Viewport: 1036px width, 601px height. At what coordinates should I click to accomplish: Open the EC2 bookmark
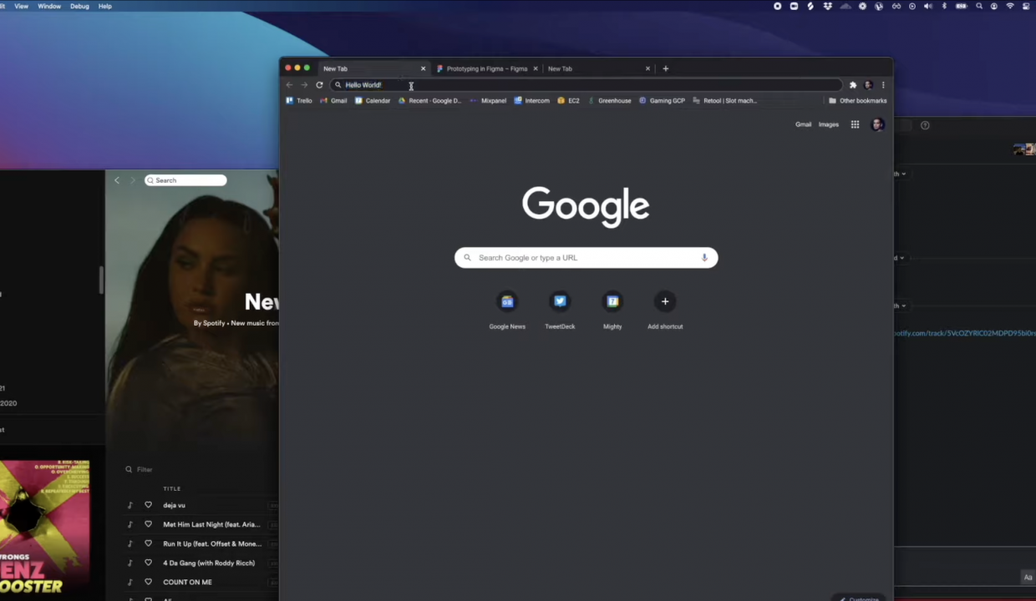[568, 100]
